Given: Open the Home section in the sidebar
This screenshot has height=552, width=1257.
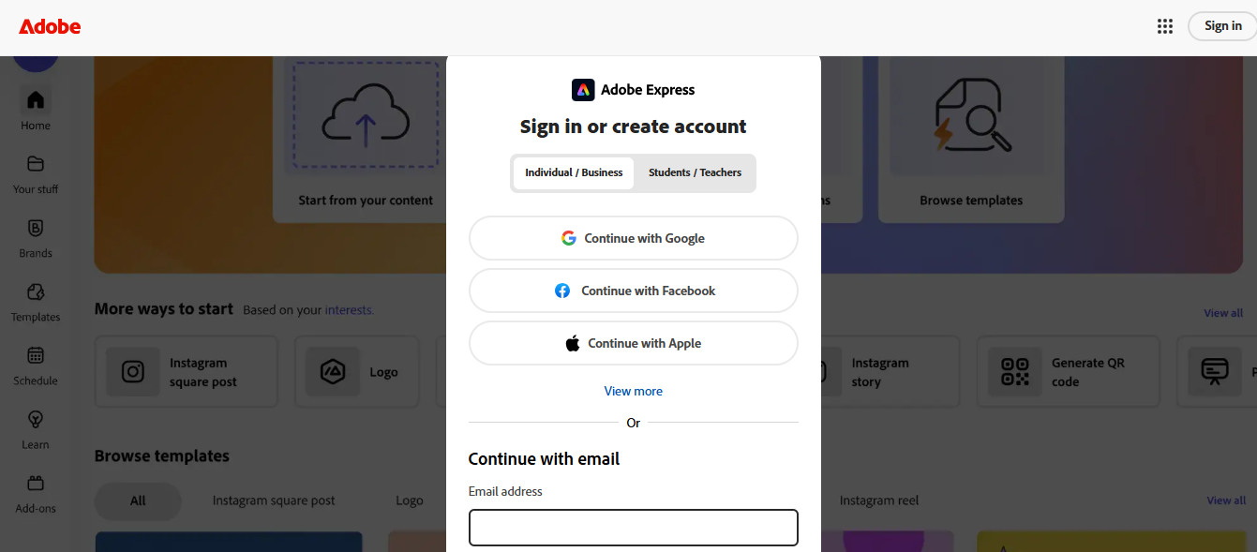Looking at the screenshot, I should (35, 108).
